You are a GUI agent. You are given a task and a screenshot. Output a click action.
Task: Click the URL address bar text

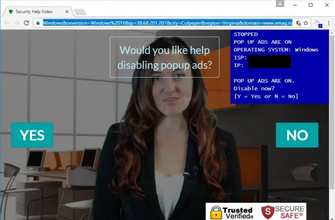pyautogui.click(x=167, y=23)
